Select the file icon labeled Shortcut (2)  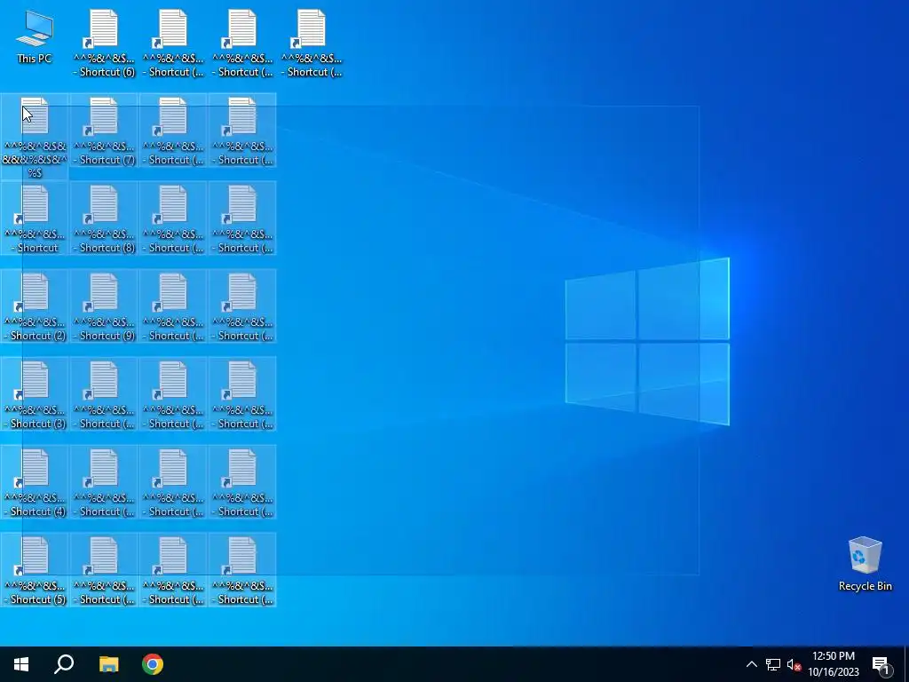tap(35, 306)
